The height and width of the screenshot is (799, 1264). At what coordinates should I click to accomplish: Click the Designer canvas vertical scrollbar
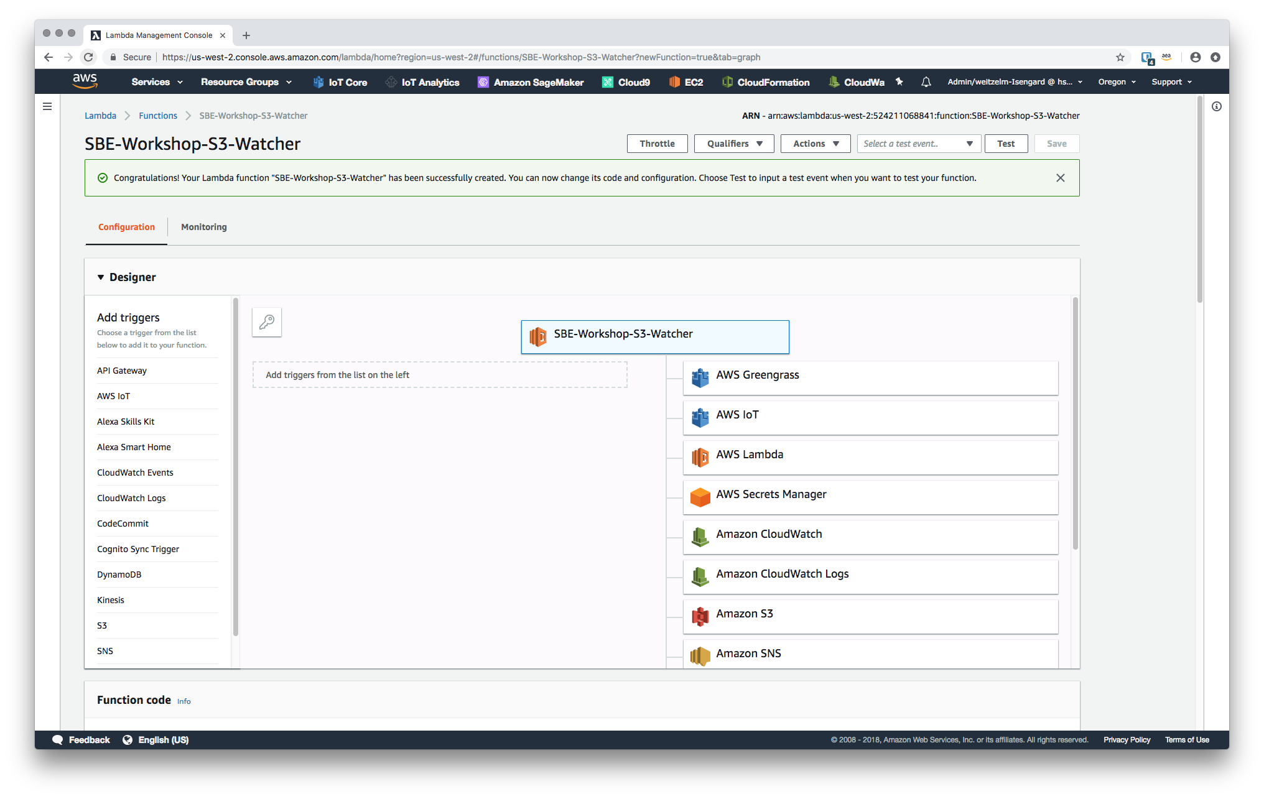[x=1075, y=423]
